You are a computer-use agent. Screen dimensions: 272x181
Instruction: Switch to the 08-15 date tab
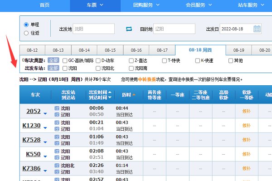(110, 50)
